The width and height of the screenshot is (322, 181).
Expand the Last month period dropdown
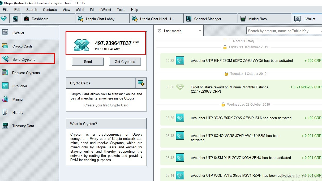(179, 31)
